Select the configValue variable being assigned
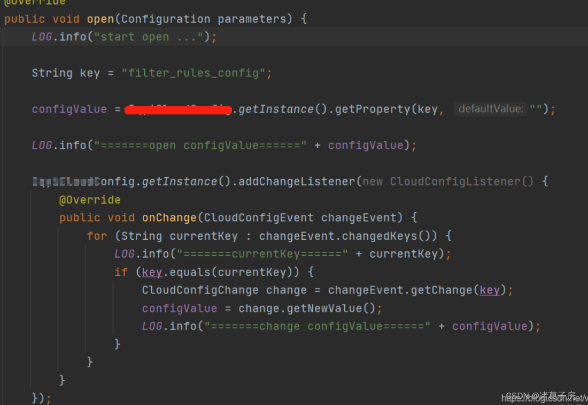 pos(179,308)
